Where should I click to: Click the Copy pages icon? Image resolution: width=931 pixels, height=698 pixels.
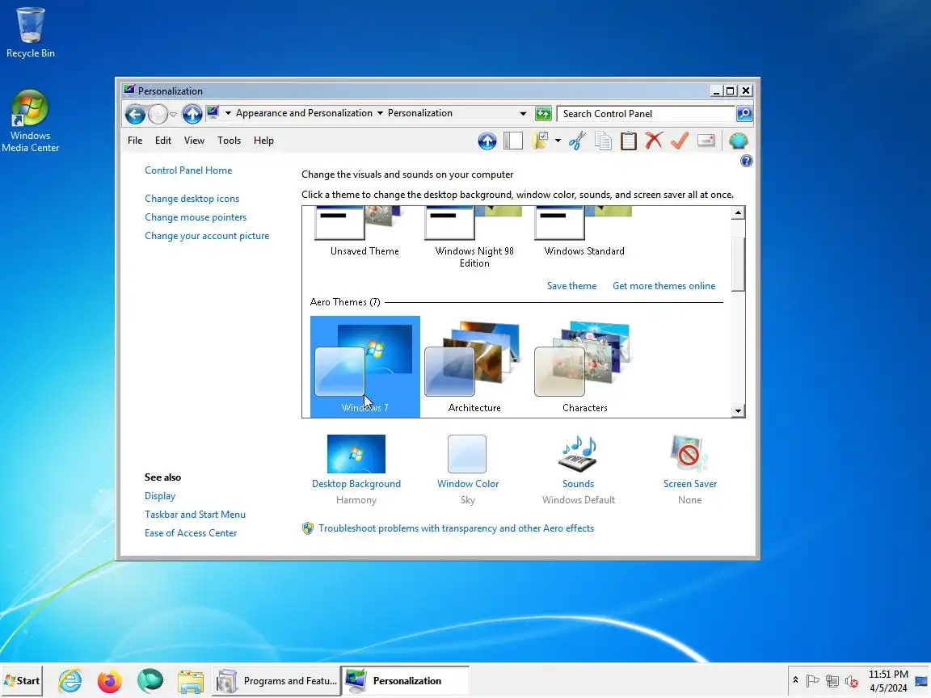(x=603, y=141)
